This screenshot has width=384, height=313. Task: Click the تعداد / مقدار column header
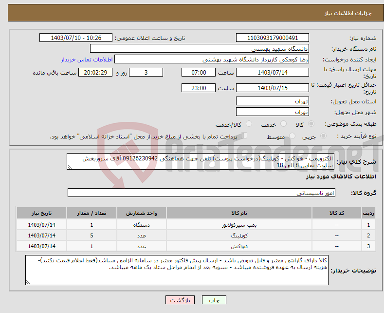(91, 213)
